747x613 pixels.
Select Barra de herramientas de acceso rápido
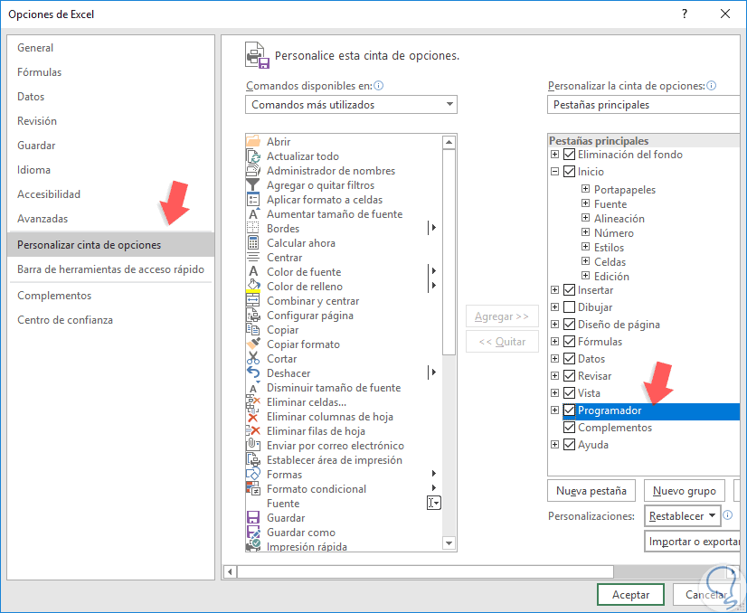110,269
